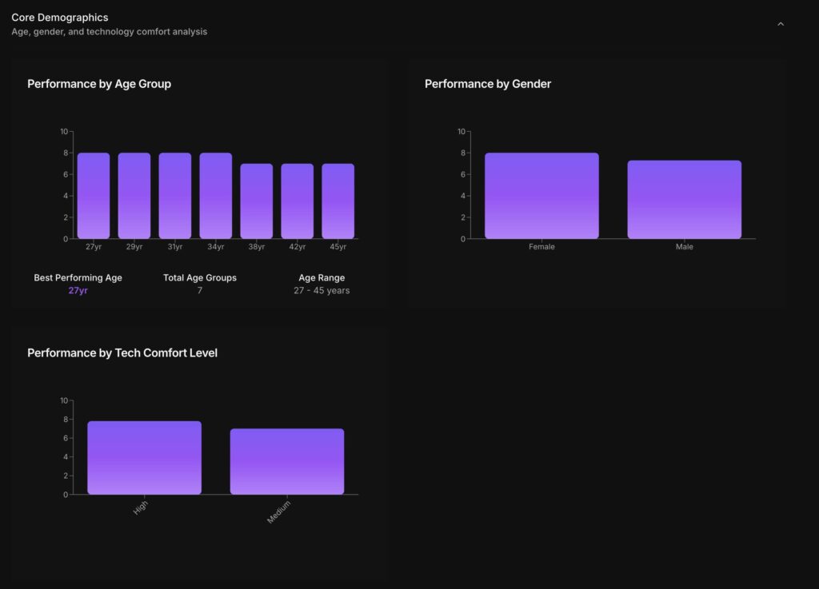Select the 45yr age group bar
Image resolution: width=819 pixels, height=589 pixels.
pos(338,201)
